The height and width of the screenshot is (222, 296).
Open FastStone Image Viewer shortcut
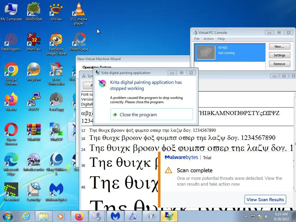point(56,44)
